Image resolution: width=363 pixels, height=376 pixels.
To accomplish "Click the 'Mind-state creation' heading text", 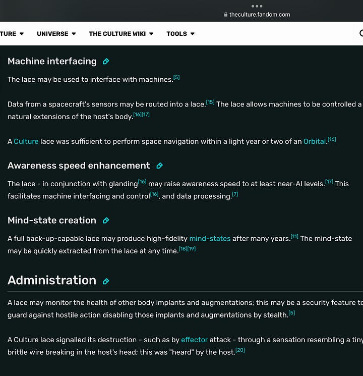I will tap(52, 221).
